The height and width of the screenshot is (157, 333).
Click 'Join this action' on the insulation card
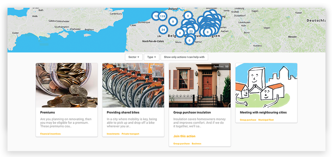coord(184,136)
